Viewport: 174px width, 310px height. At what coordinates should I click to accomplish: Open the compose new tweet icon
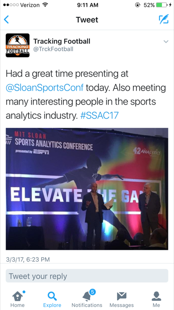[164, 19]
